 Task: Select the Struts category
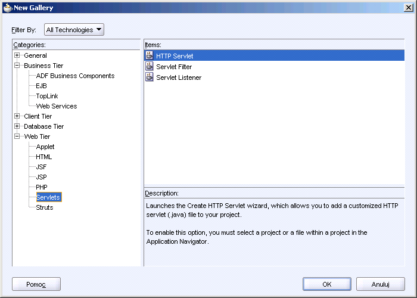(x=45, y=207)
